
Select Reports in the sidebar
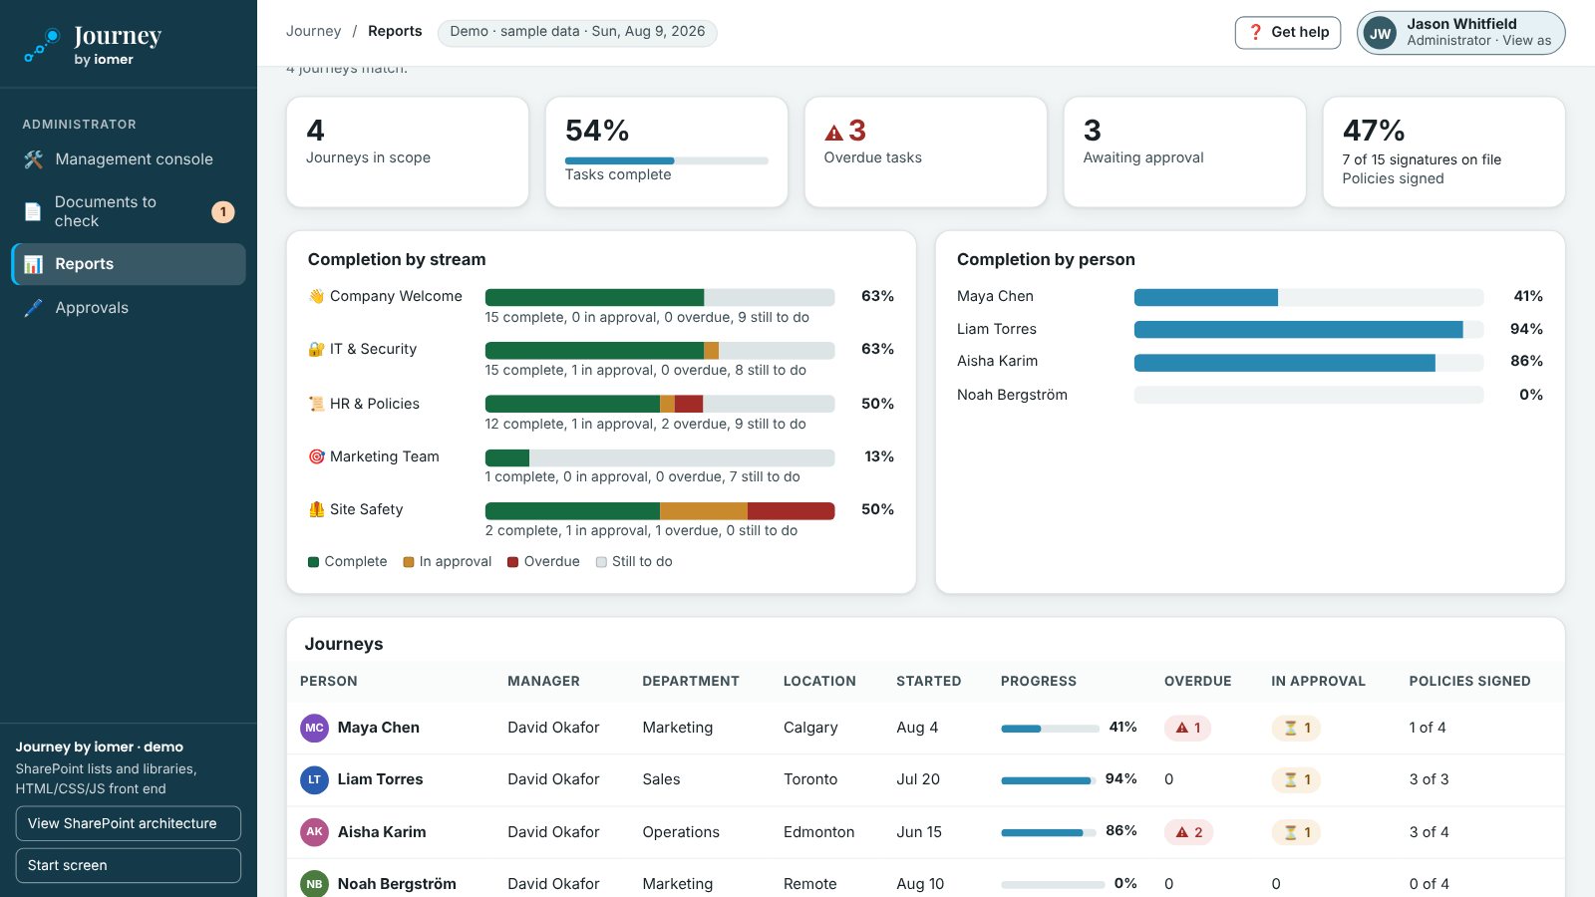click(x=129, y=264)
